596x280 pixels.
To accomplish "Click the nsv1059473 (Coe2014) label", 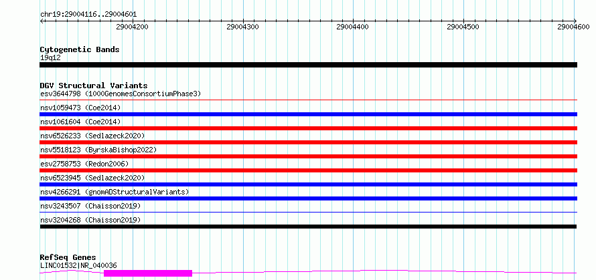I will pyautogui.click(x=80, y=108).
